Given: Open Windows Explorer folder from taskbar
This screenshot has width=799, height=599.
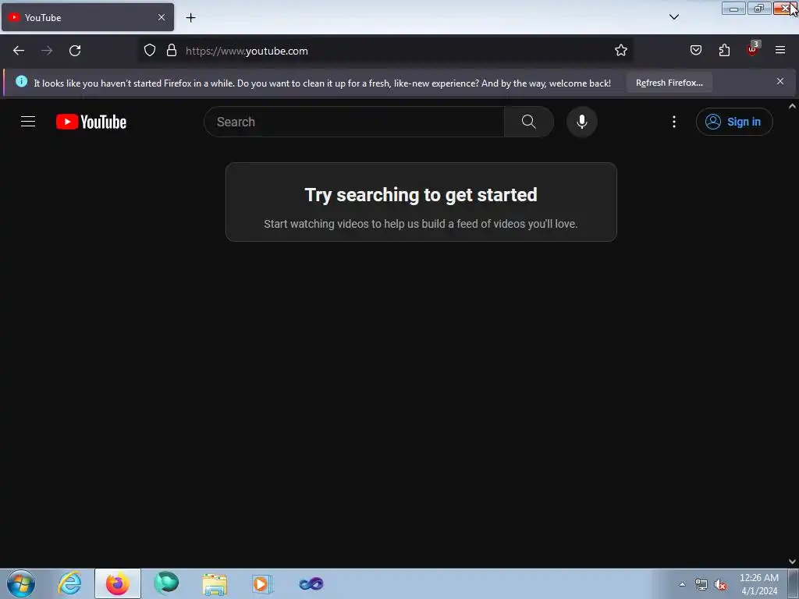Looking at the screenshot, I should click(215, 583).
